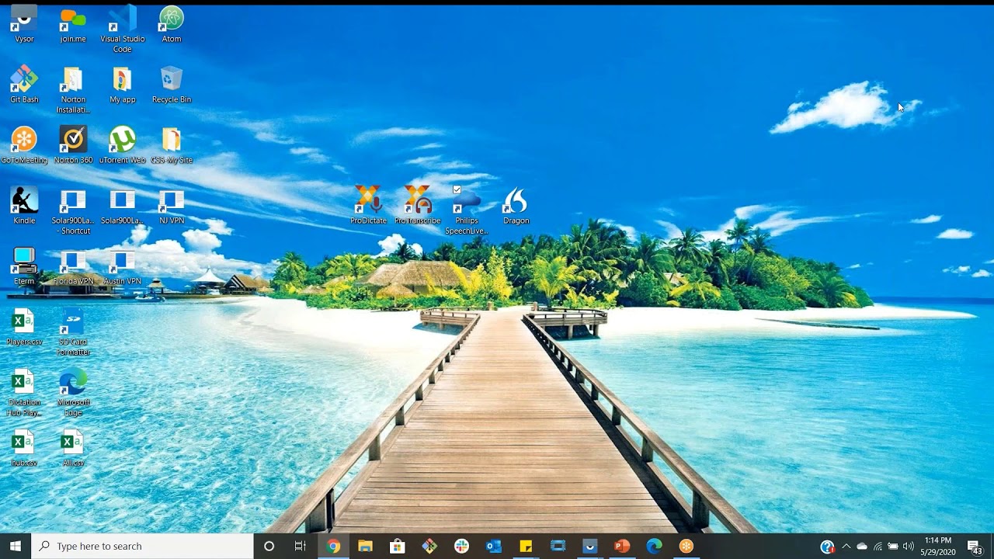
Task: Select the Dictation Hub Play... Excel file
Action: [24, 394]
